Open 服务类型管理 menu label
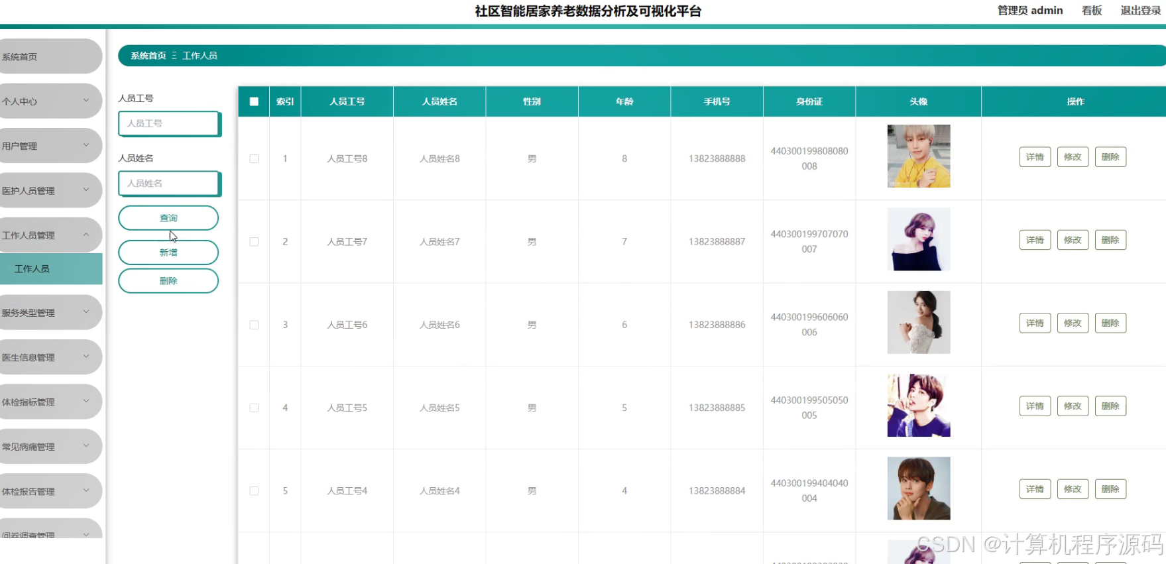The width and height of the screenshot is (1166, 564). (28, 313)
